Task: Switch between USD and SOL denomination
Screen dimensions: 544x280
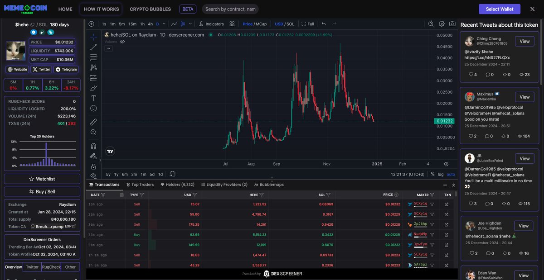Action: [x=284, y=24]
